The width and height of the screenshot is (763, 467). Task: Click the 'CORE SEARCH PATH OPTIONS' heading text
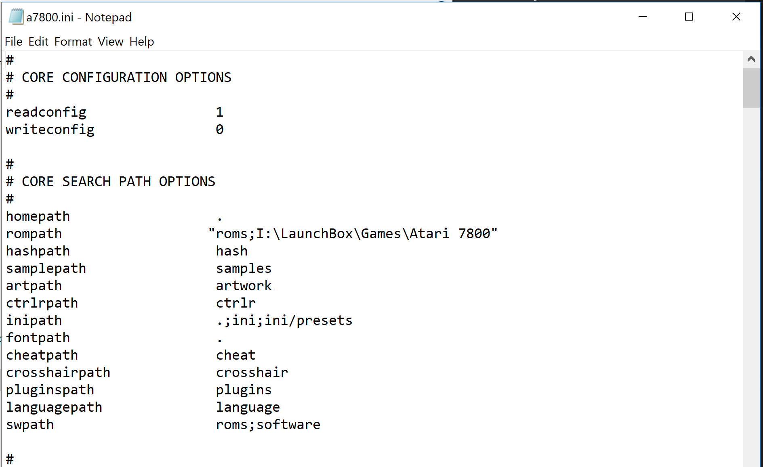pyautogui.click(x=118, y=182)
